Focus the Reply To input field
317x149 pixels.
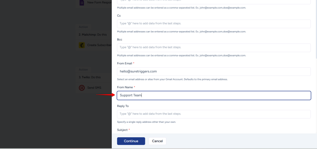[214, 114]
